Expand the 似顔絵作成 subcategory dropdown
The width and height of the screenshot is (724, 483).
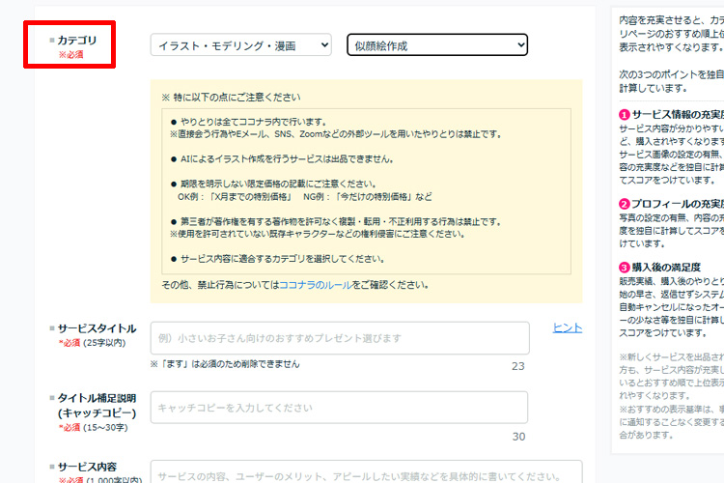437,45
